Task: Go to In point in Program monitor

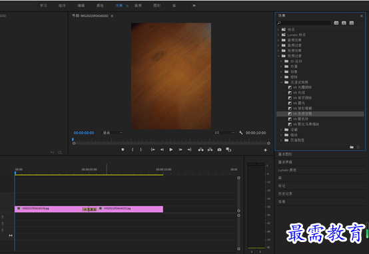Action: [x=153, y=150]
